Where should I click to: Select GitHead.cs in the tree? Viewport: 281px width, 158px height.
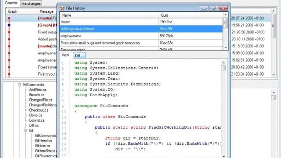pos(43,141)
